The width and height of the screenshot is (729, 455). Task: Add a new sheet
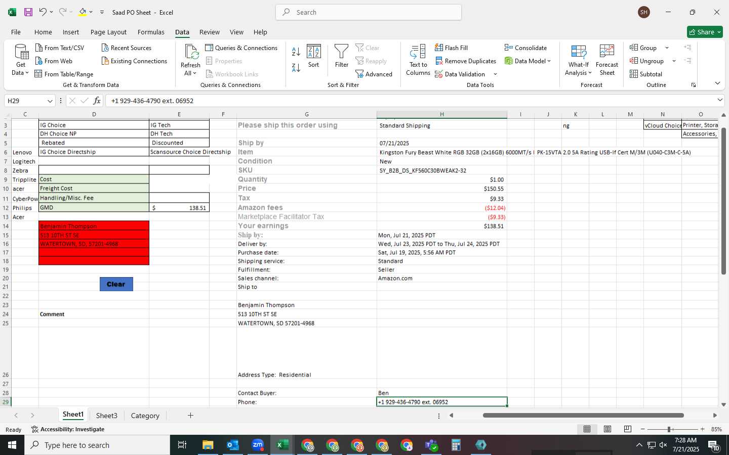[190, 416]
